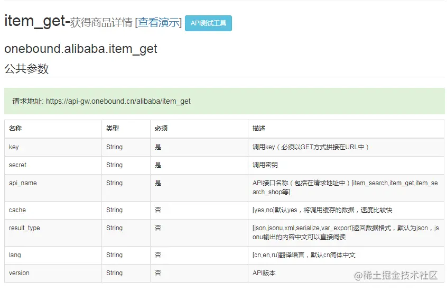Select the String type in api_name row

(114, 183)
